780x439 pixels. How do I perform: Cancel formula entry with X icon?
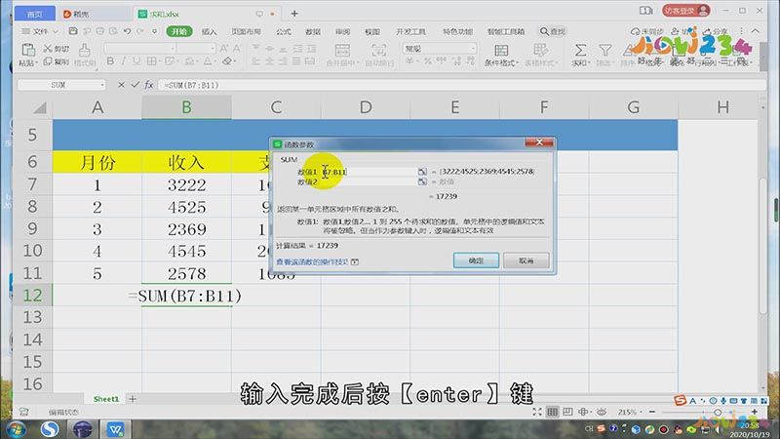click(121, 85)
